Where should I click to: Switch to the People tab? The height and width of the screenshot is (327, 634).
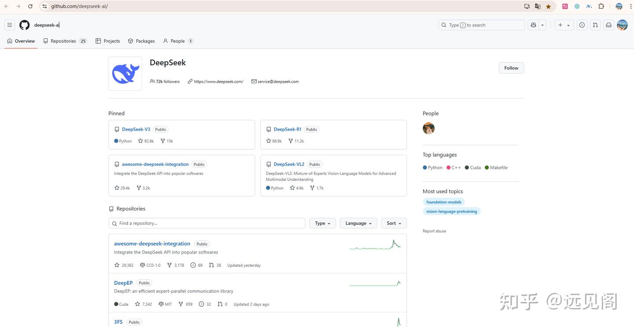(178, 41)
